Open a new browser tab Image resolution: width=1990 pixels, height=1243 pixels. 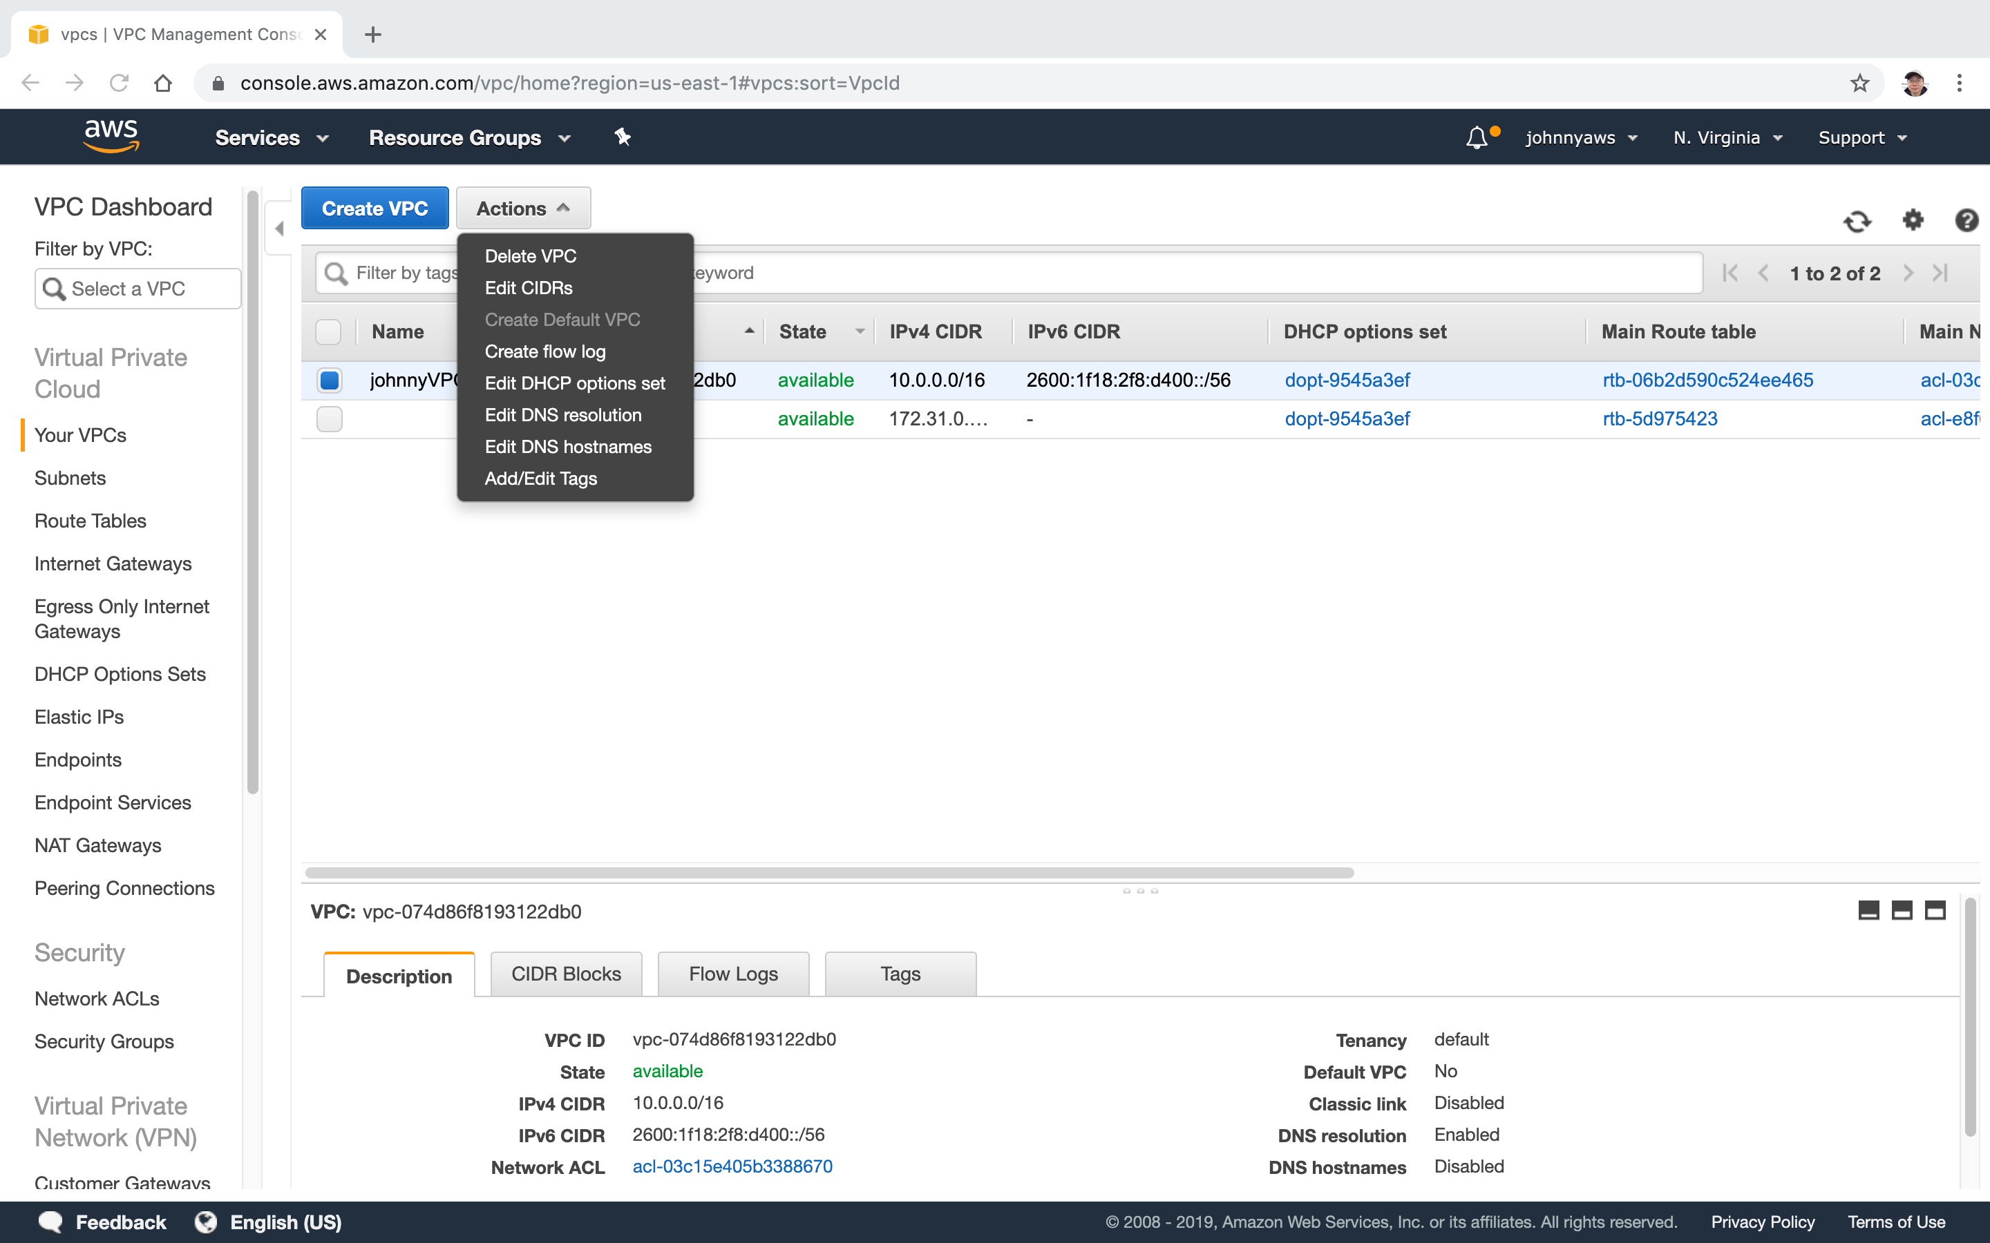373,35
